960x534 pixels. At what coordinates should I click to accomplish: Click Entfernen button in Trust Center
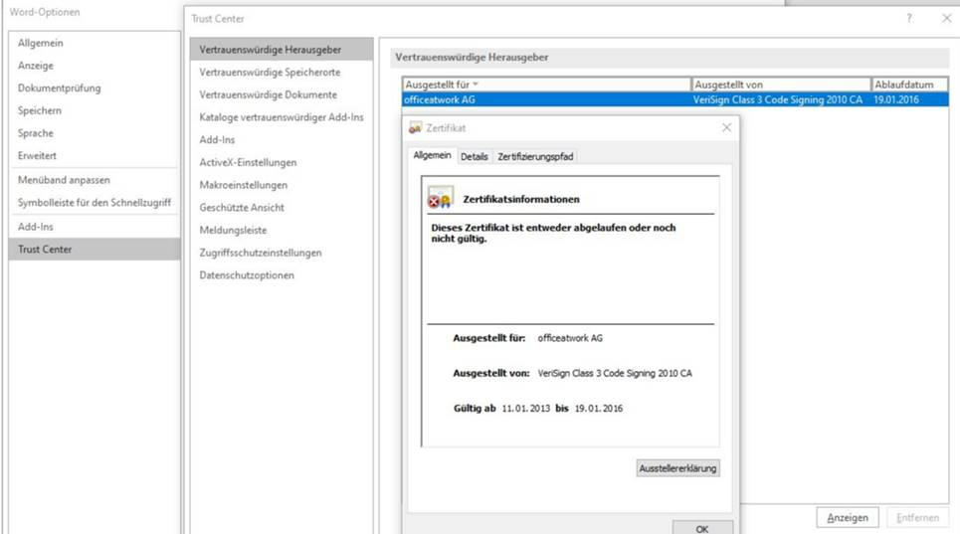[917, 517]
